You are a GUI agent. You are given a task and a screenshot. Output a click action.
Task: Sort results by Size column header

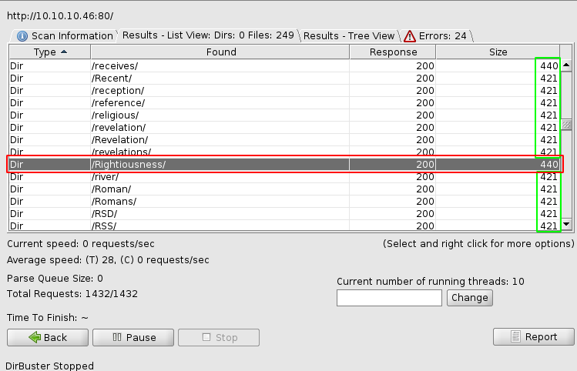[x=498, y=52]
